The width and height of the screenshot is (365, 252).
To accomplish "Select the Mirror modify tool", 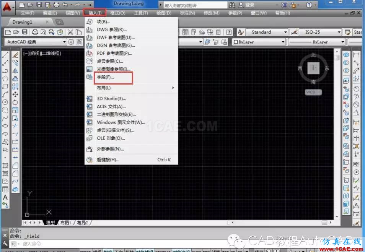I will 15,71.
